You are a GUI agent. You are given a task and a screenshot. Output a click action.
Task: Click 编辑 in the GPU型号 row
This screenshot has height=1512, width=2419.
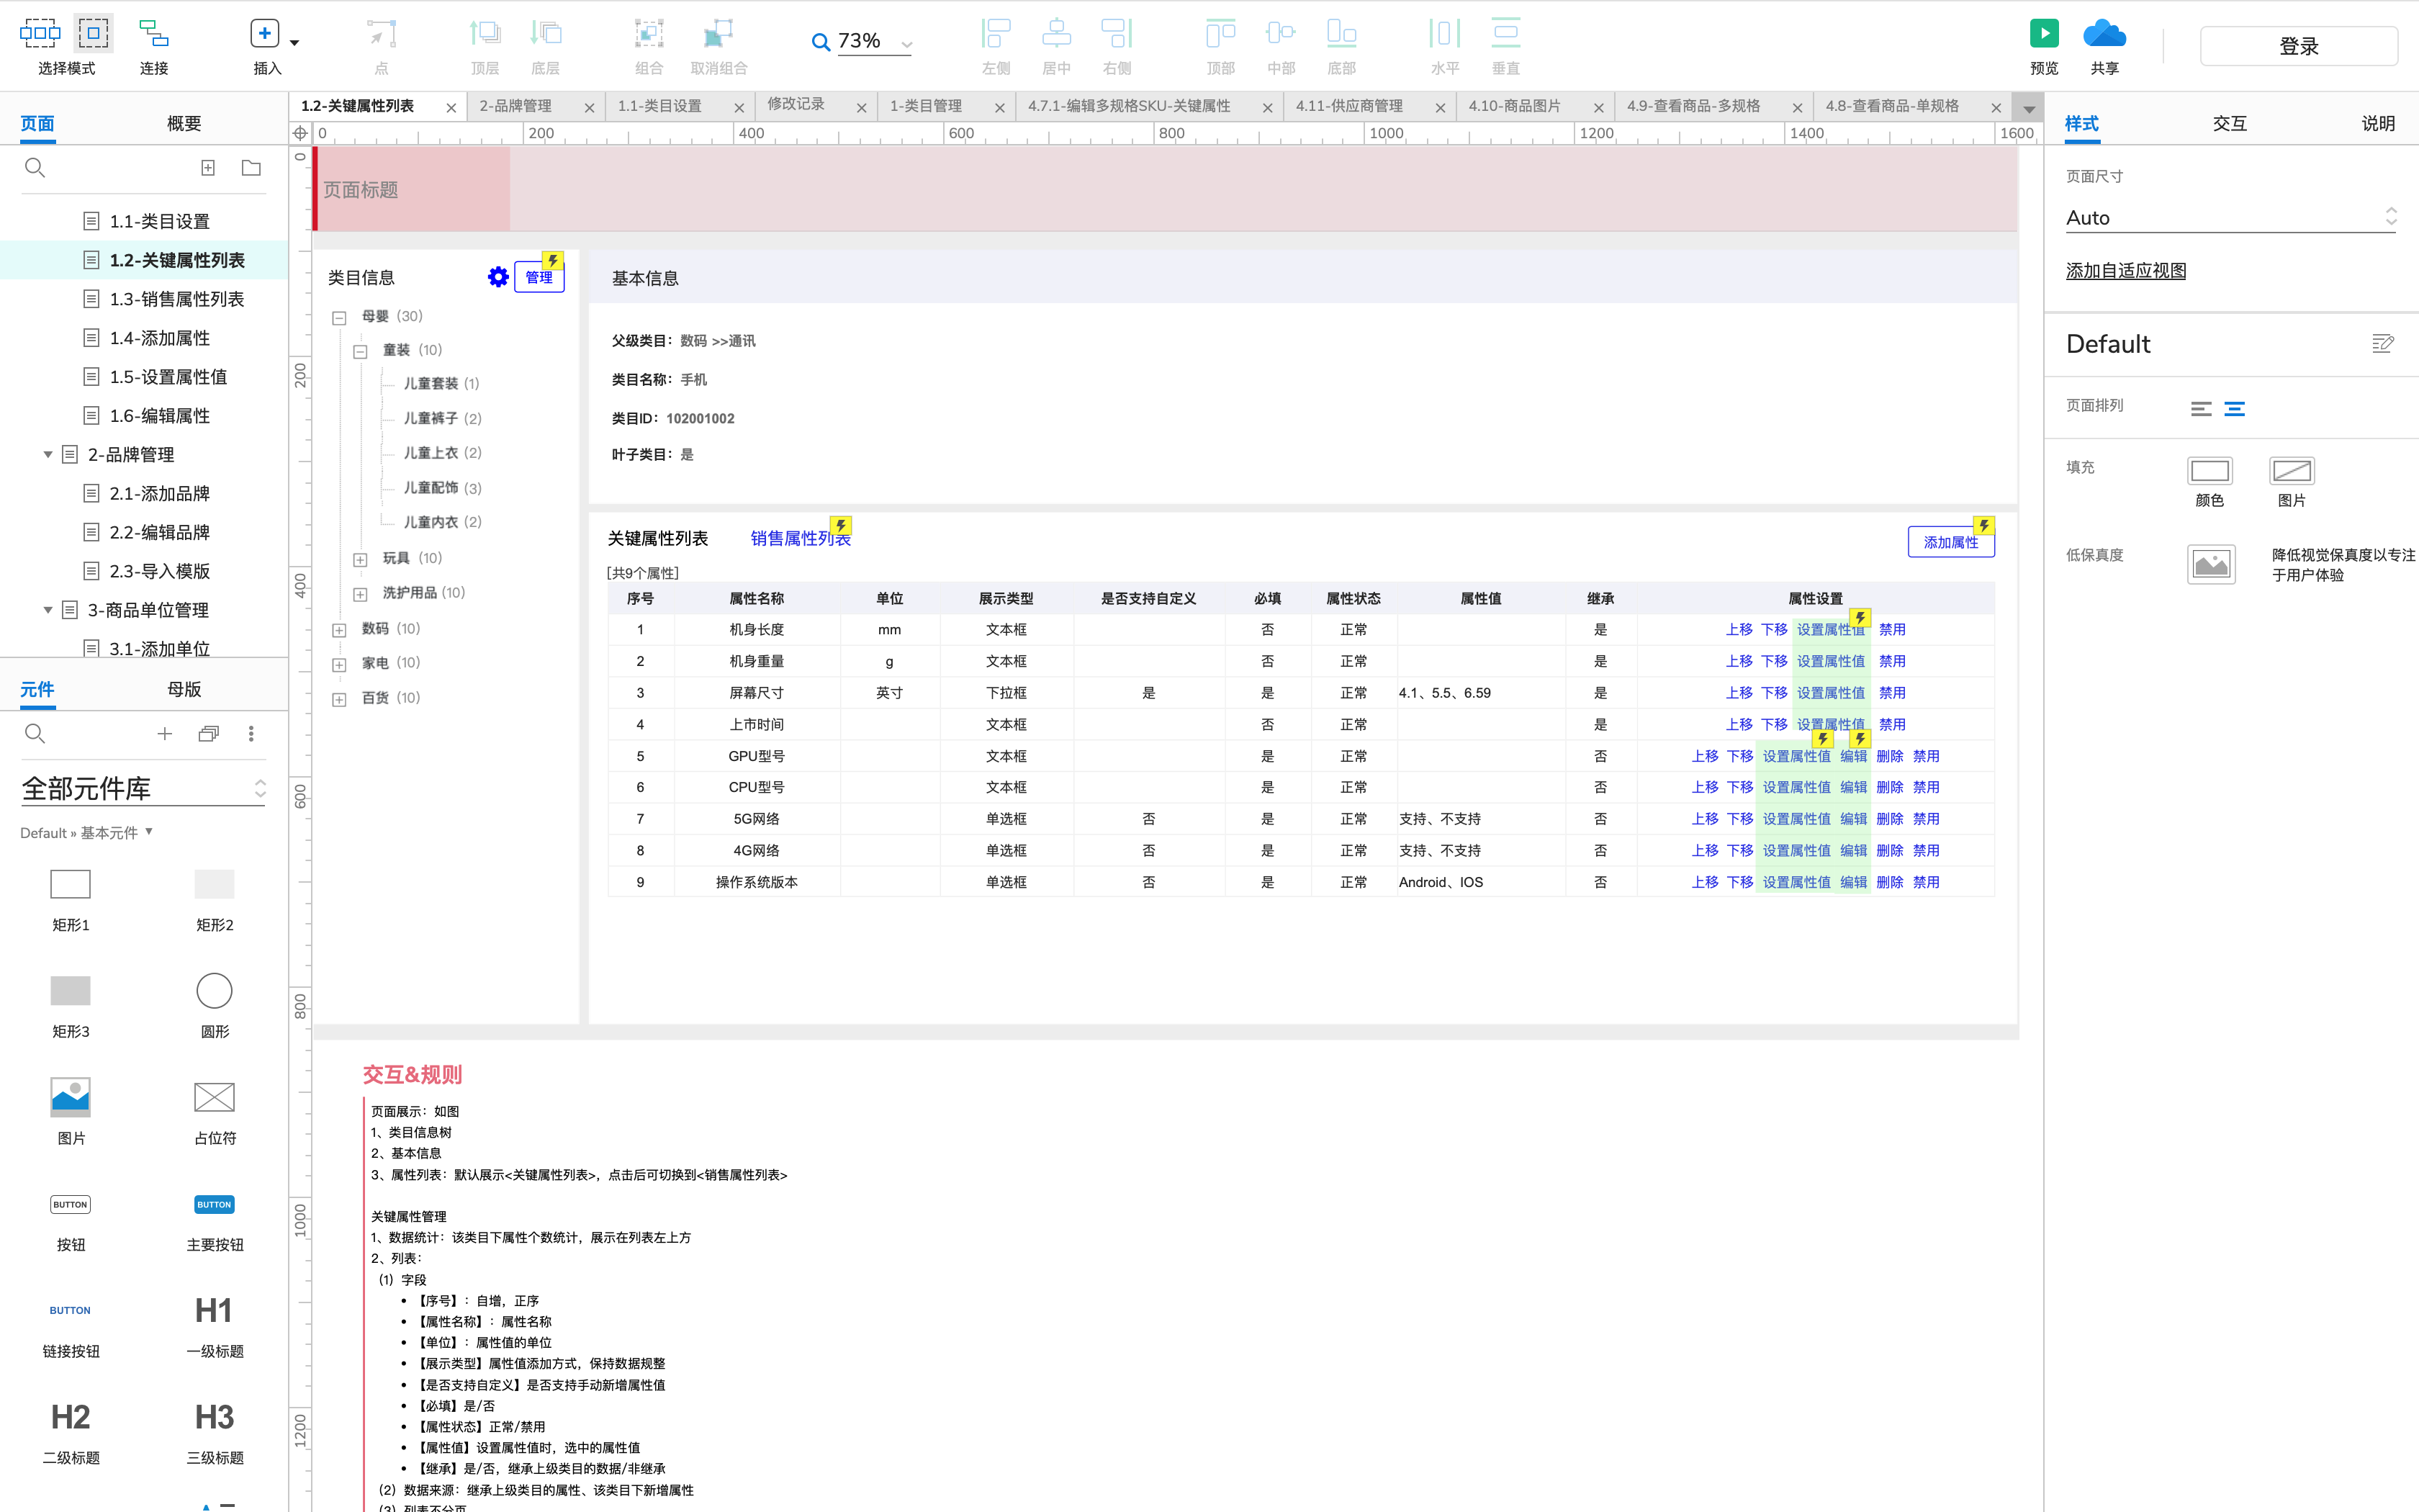[1853, 756]
